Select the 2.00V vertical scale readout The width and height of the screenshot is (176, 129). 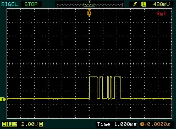[x=29, y=124]
